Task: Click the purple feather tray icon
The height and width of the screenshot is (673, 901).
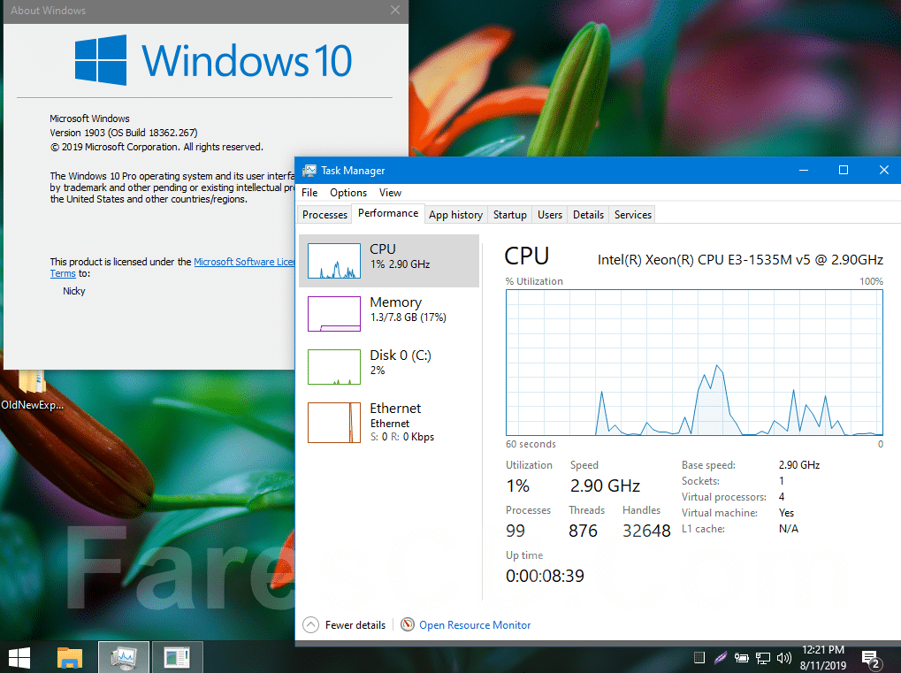Action: pos(721,657)
